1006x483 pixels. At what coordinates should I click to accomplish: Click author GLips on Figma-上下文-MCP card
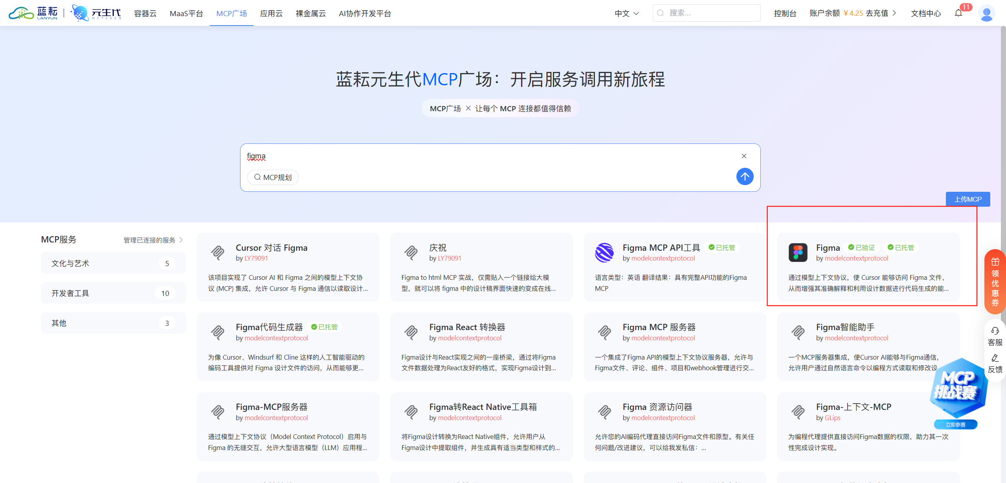pos(832,418)
